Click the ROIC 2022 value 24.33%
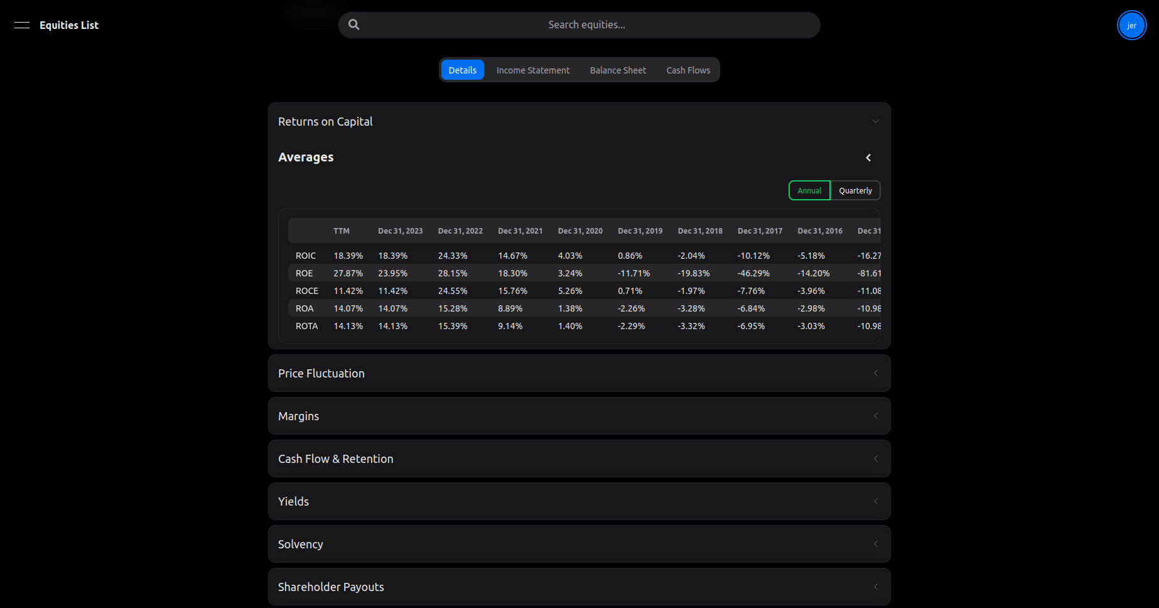The width and height of the screenshot is (1159, 608). pyautogui.click(x=453, y=256)
